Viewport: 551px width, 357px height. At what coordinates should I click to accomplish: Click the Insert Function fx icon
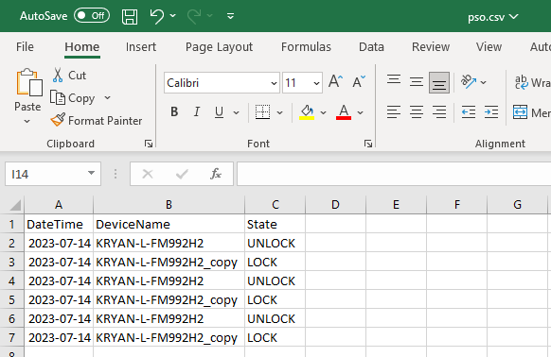point(216,174)
